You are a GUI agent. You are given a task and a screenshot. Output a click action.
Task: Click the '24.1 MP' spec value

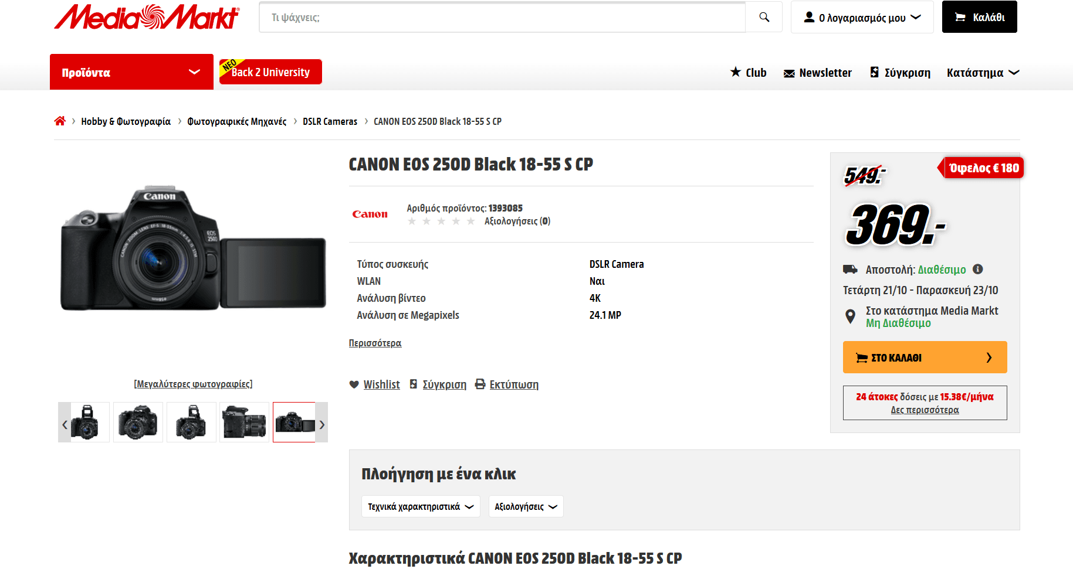(x=605, y=315)
